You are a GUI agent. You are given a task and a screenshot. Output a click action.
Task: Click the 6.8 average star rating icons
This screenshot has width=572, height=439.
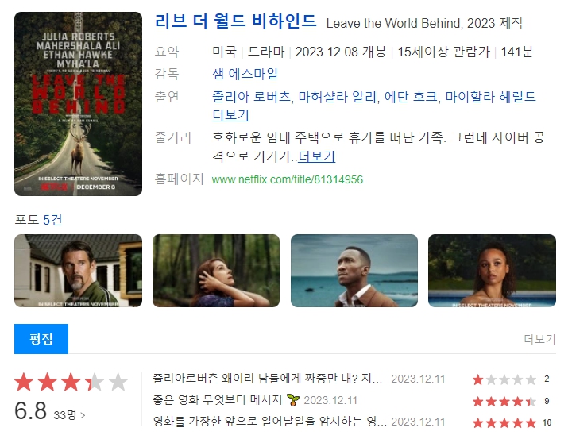coord(71,382)
